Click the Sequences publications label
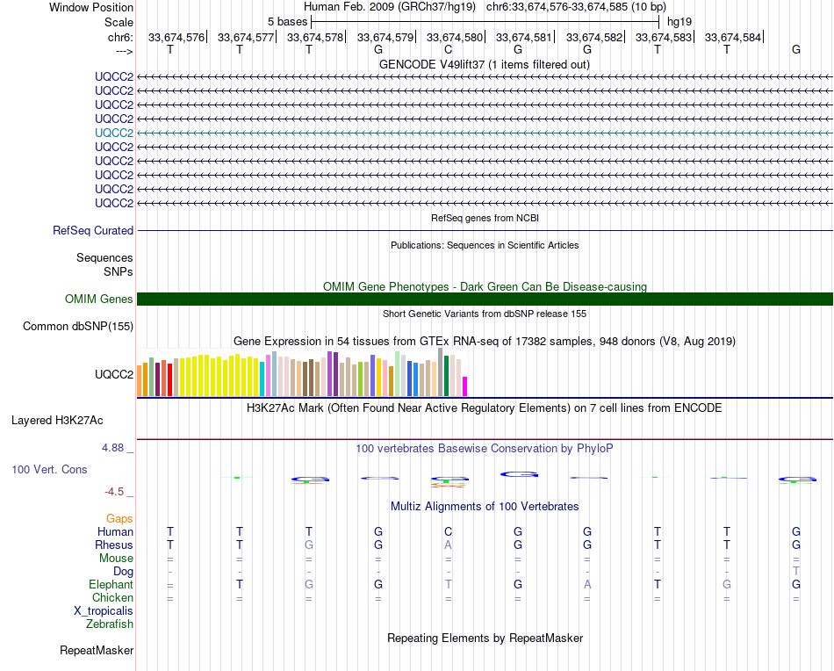Viewport: 834px width, 671px height. 104,258
